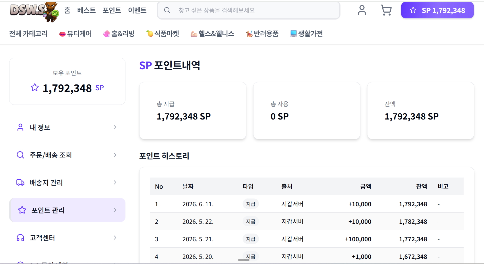Expand the 주문/배송 조회 chevron
This screenshot has width=484, height=264.
(115, 155)
